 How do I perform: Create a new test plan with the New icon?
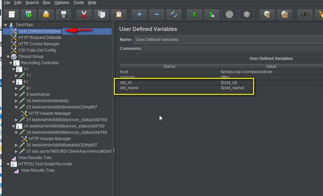(x=12, y=14)
